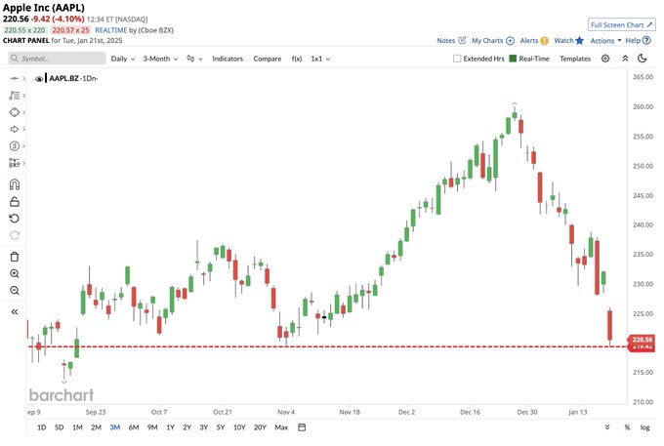664x446 pixels.
Task: Open the line drawing tools
Action: (x=15, y=96)
